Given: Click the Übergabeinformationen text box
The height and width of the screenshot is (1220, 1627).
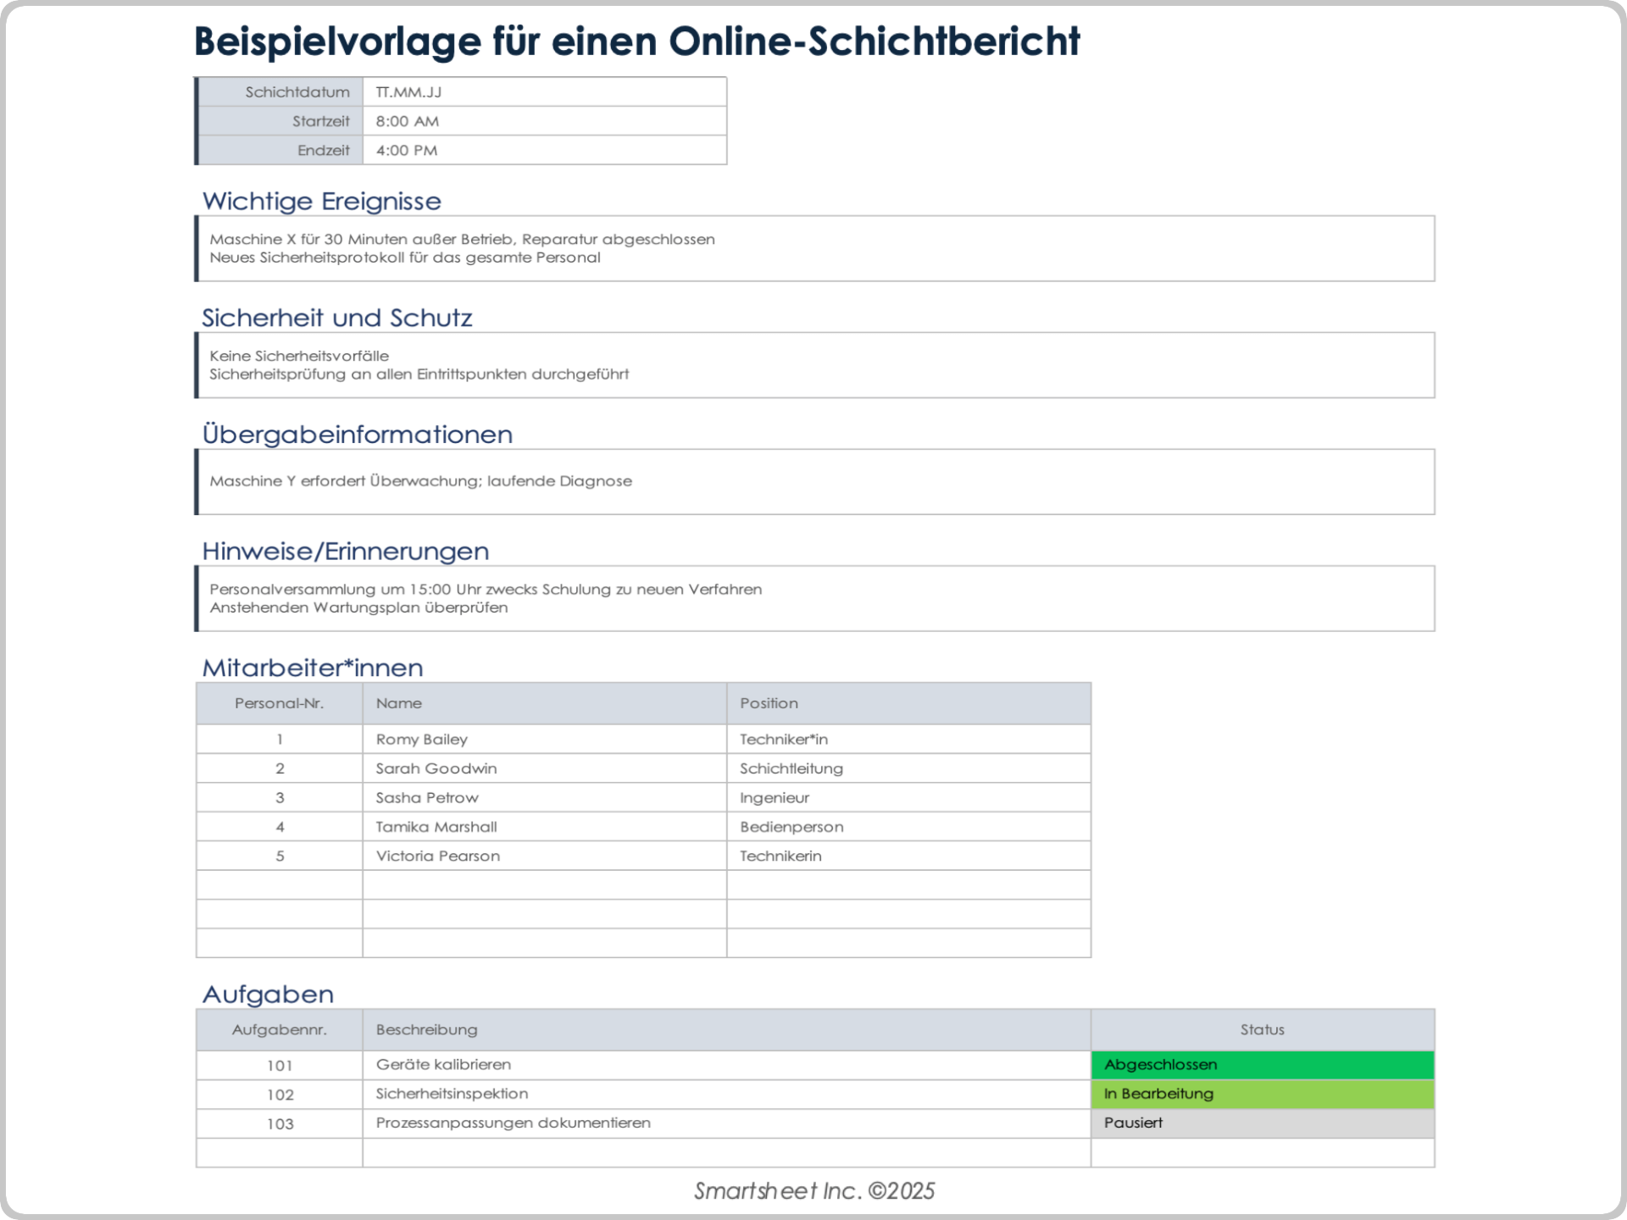Looking at the screenshot, I should click(813, 481).
